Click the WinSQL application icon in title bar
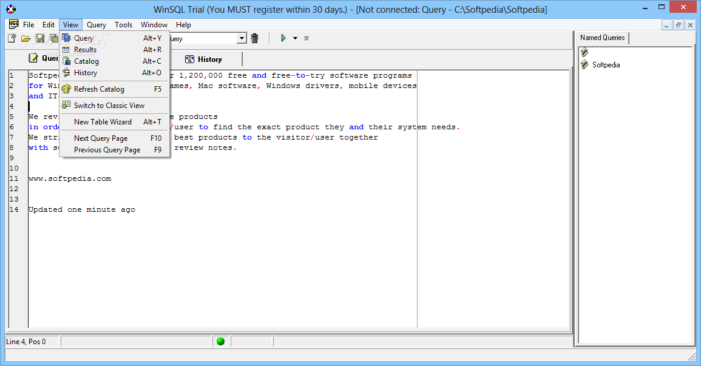The width and height of the screenshot is (701, 366). pyautogui.click(x=11, y=9)
